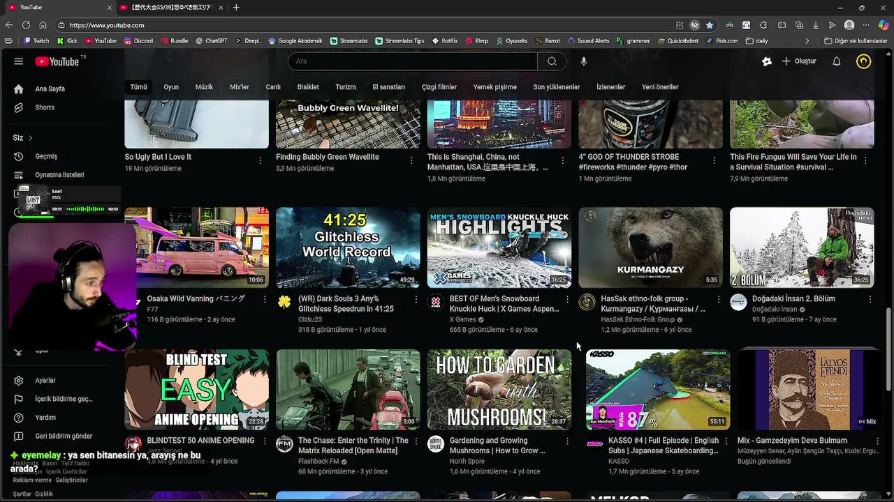
Task: Open Osaka Wild Vanning pink van thumbnail
Action: coord(196,248)
